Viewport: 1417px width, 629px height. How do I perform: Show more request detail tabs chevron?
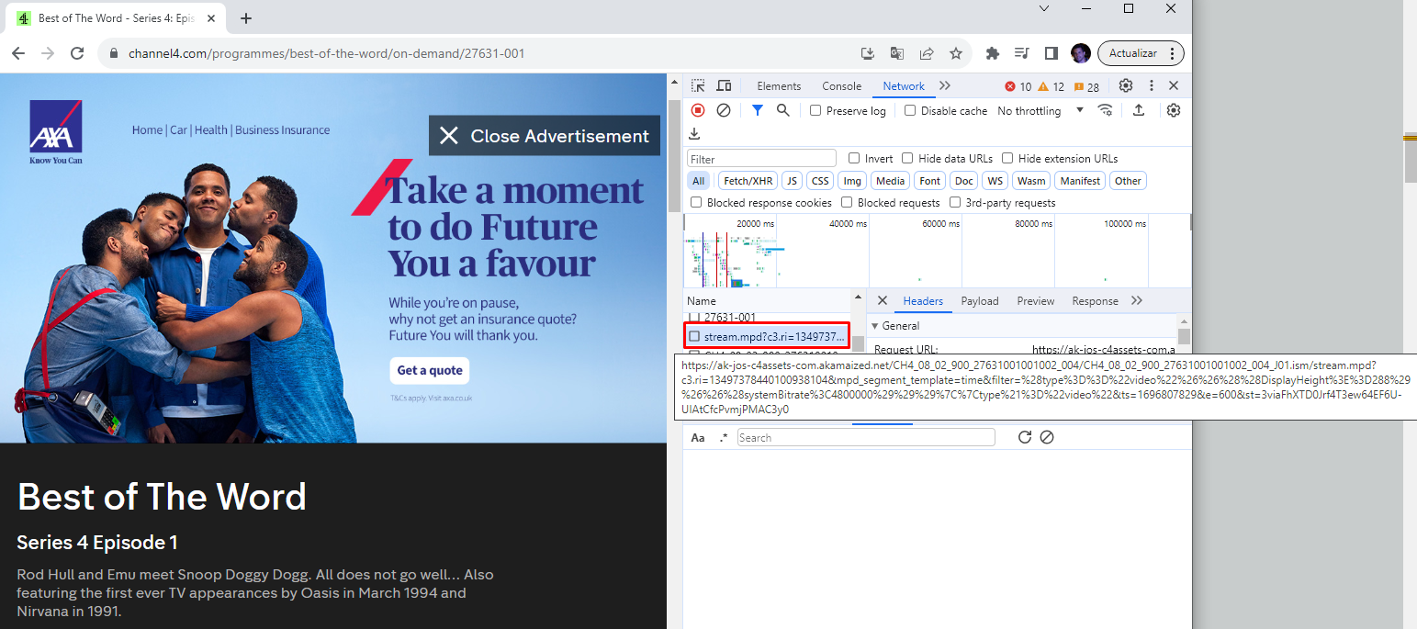point(1137,301)
